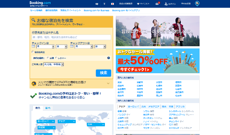This screenshot has width=230, height=135.
Task: Select the アフリカ destinations tab
Action: [180, 106]
